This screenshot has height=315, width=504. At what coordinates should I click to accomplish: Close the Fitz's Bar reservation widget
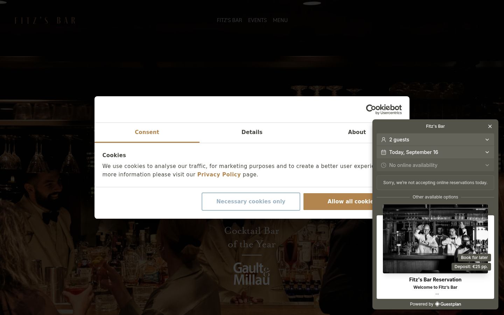click(x=490, y=126)
